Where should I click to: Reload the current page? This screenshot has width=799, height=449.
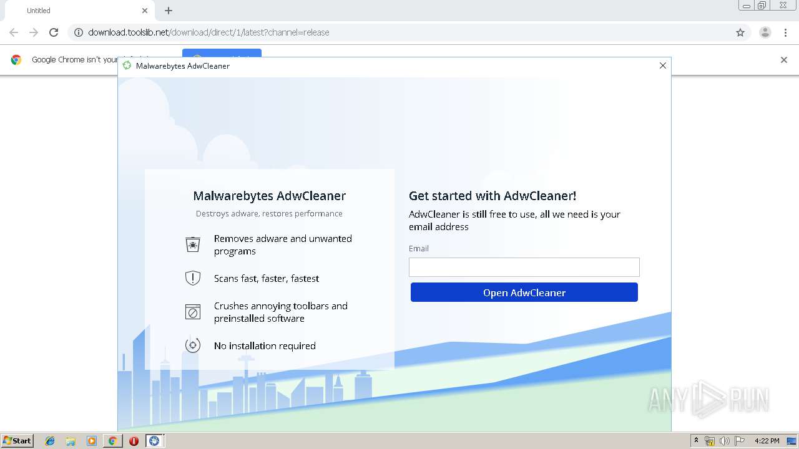[x=54, y=32]
